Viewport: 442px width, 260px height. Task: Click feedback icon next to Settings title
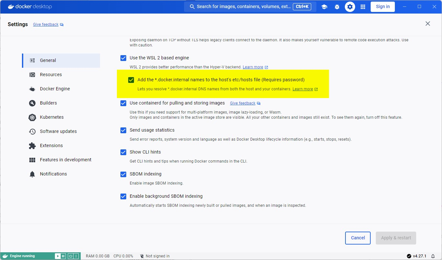(62, 25)
